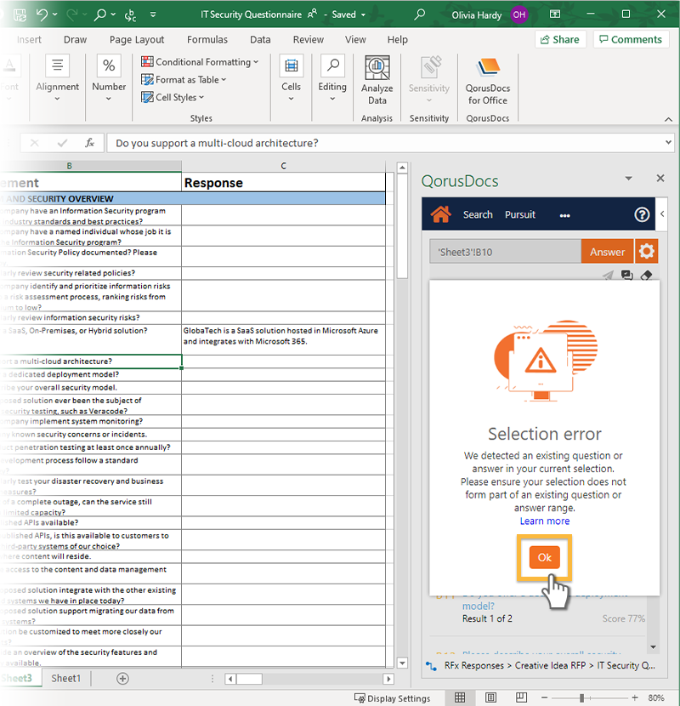
Task: Click the QorusDocs home icon
Action: click(440, 214)
